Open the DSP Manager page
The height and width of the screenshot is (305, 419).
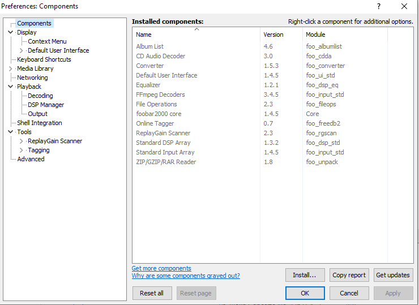46,105
